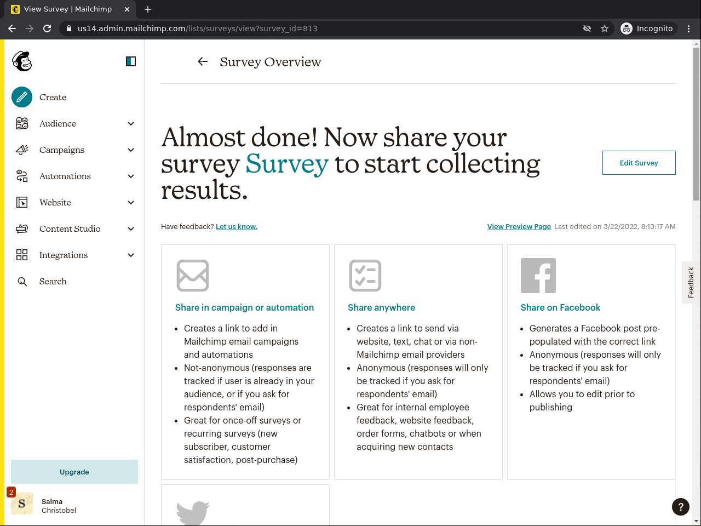Open the help question mark button
This screenshot has width=701, height=526.
680,507
